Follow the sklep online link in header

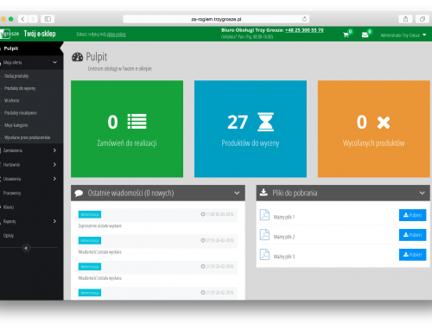(117, 35)
